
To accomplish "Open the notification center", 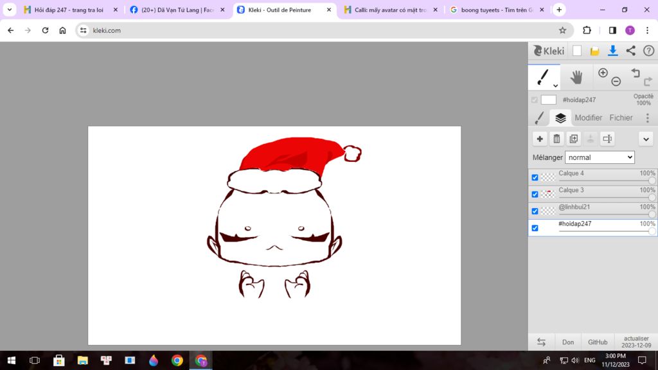I will click(x=642, y=360).
